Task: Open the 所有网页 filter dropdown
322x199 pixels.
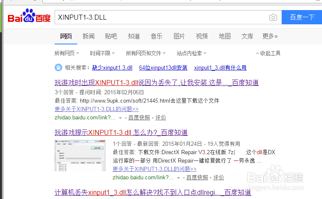Action: pyautogui.click(x=67, y=54)
